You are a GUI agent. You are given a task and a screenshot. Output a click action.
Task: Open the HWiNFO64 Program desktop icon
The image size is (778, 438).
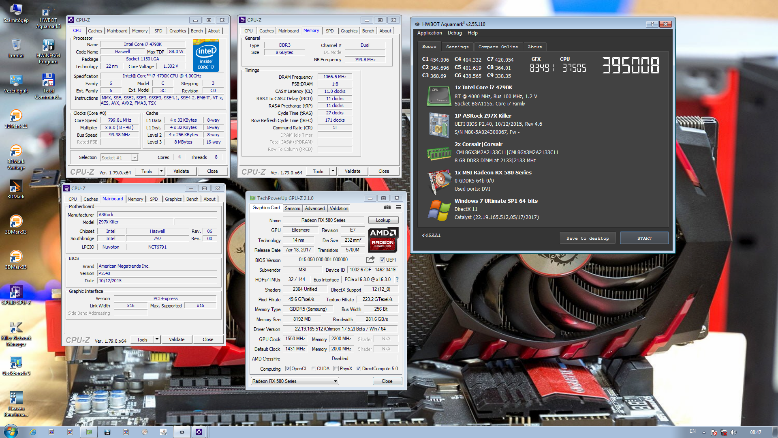tap(48, 52)
